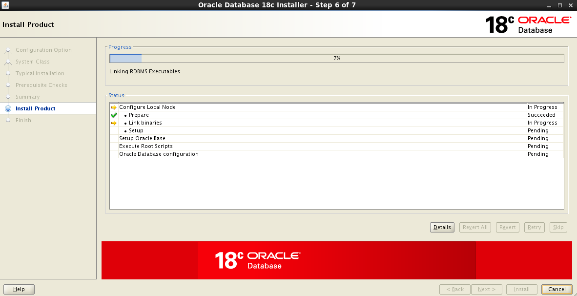Select Summary step in sidebar
Viewport: 577px width, 296px height.
(28, 97)
